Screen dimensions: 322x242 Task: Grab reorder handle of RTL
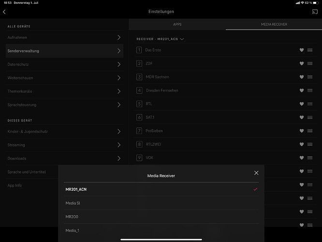coord(310,104)
